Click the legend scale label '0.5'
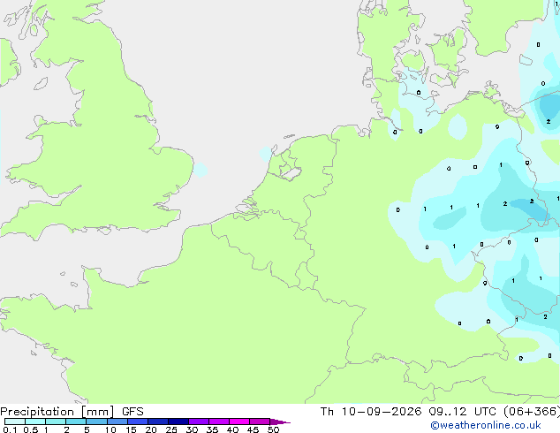Image resolution: width=560 pixels, height=433 pixels. point(31,429)
